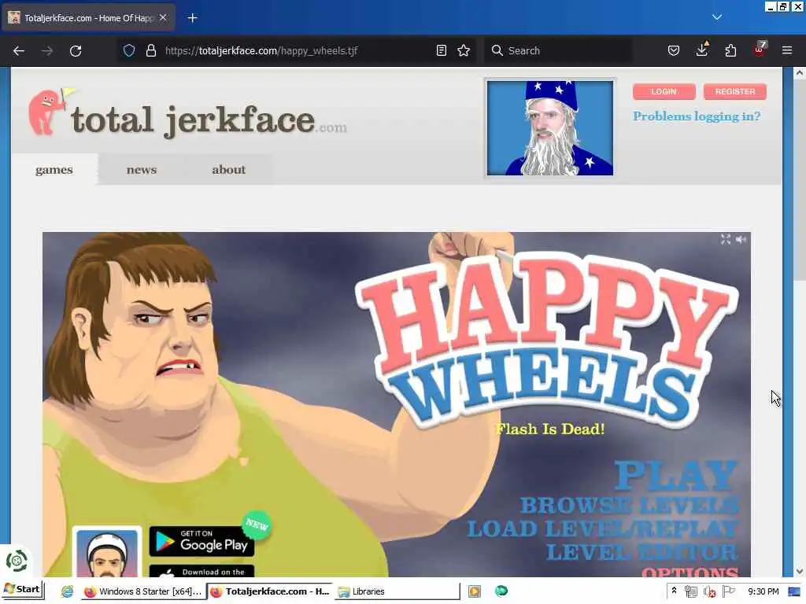Go back to the previous page
This screenshot has width=806, height=604.
19,51
